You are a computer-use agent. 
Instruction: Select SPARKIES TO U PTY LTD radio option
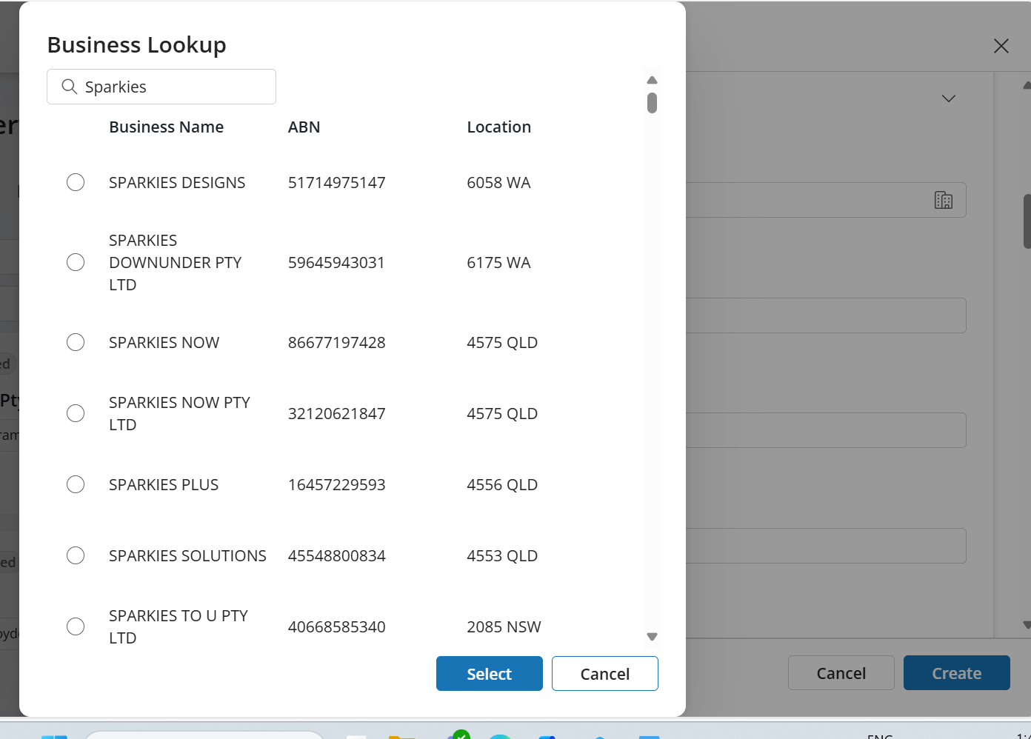[76, 626]
